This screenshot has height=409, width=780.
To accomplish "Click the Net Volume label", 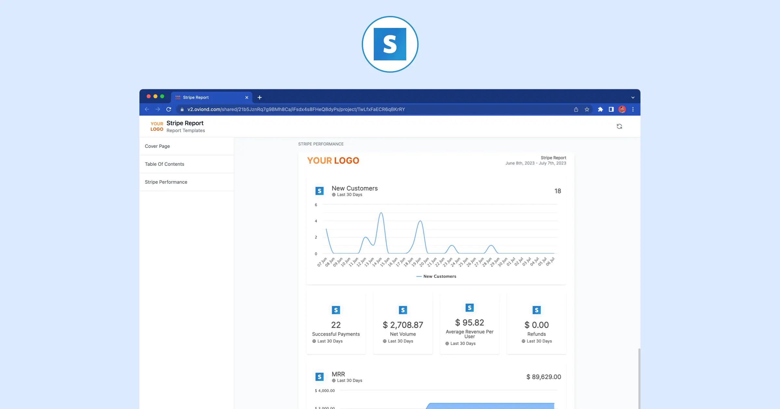I will 403,334.
